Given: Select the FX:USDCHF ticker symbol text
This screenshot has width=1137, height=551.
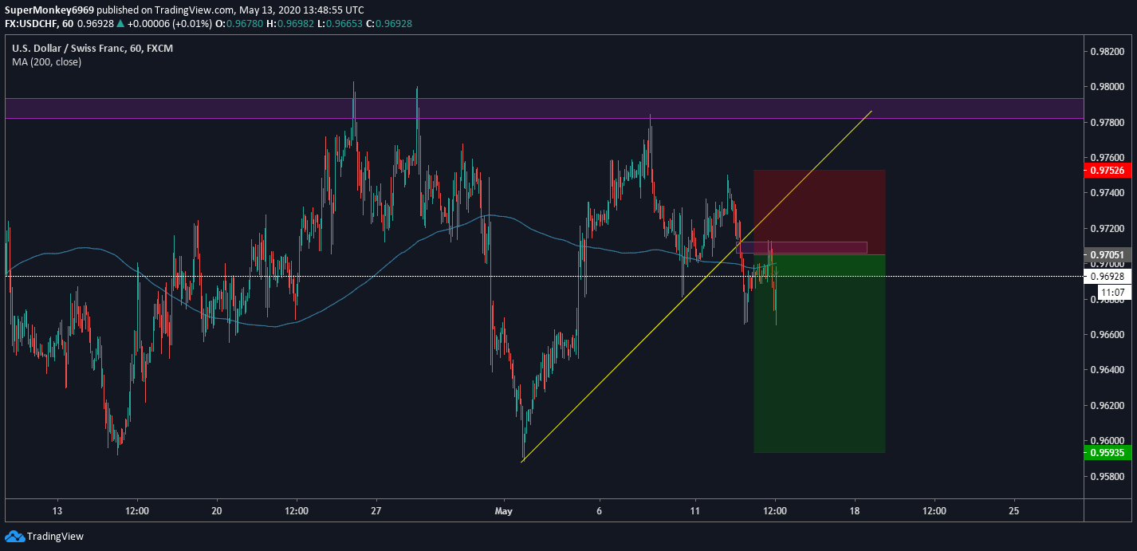Looking at the screenshot, I should click(32, 23).
